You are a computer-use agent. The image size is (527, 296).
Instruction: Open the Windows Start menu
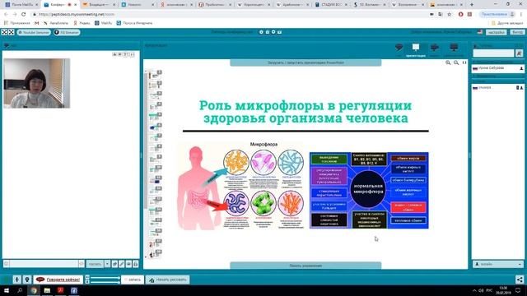coord(7,290)
